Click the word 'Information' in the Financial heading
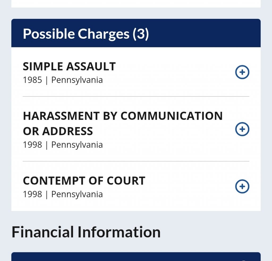This screenshot has width=272, height=261. tap(119, 232)
